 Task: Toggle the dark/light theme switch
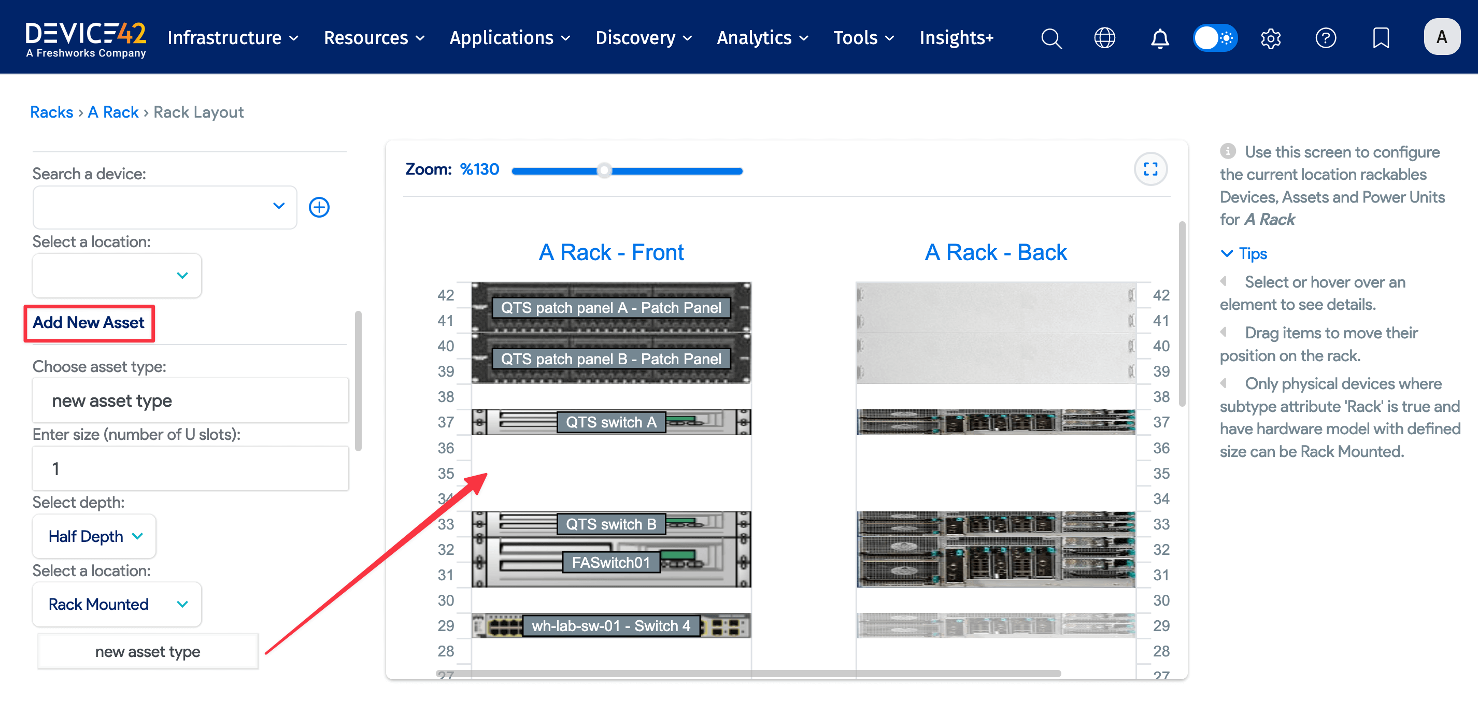[x=1215, y=38]
